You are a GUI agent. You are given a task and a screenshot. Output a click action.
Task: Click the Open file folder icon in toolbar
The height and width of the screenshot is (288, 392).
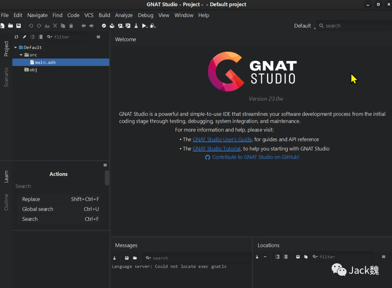(x=11, y=26)
